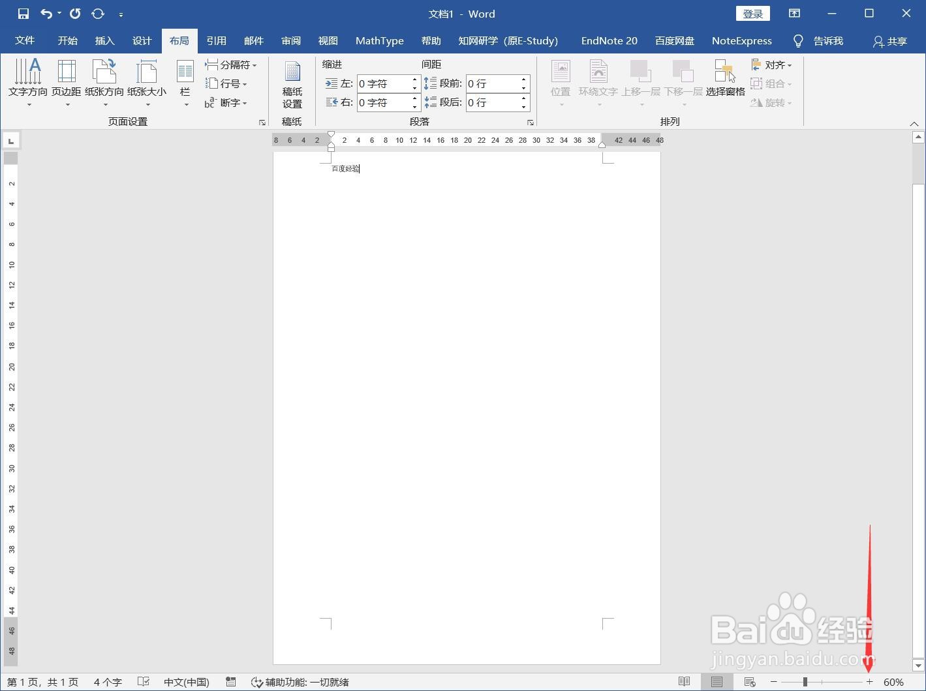Screen dimensions: 926x691
Task: Switch to Web Layout view icon
Action: (x=750, y=682)
